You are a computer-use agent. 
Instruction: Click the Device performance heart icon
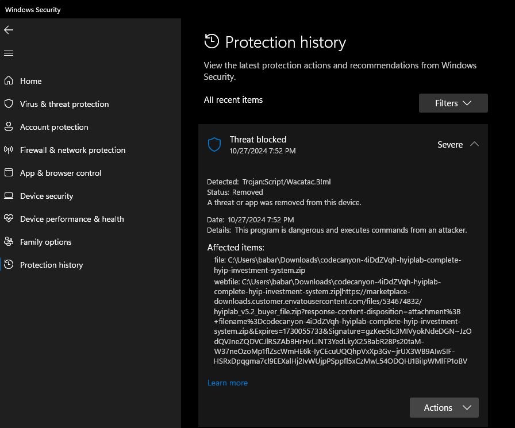tap(9, 219)
